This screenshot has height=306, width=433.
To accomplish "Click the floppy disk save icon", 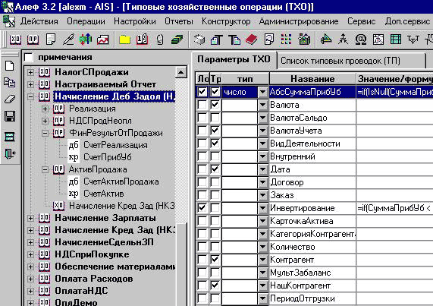I will click(x=10, y=116).
